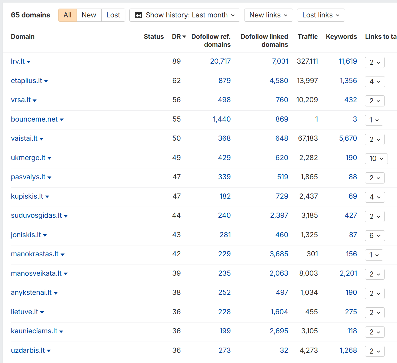The width and height of the screenshot is (397, 363).
Task: Click dofollow ref. domains 879 for etaplius.lt
Action: coord(224,81)
